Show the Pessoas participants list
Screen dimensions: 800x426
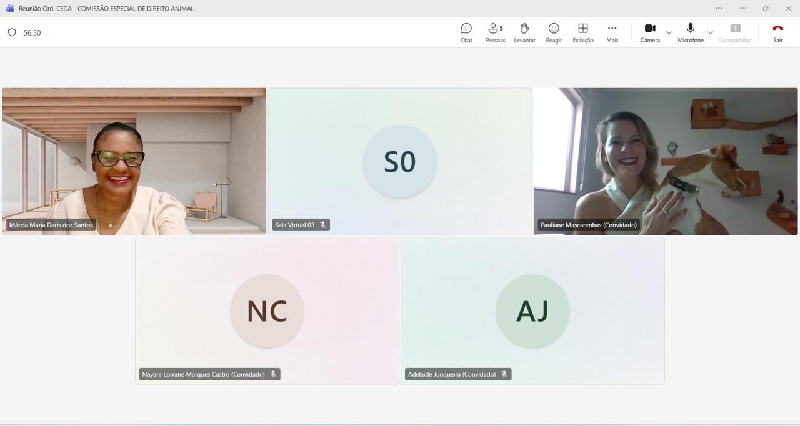coord(495,32)
